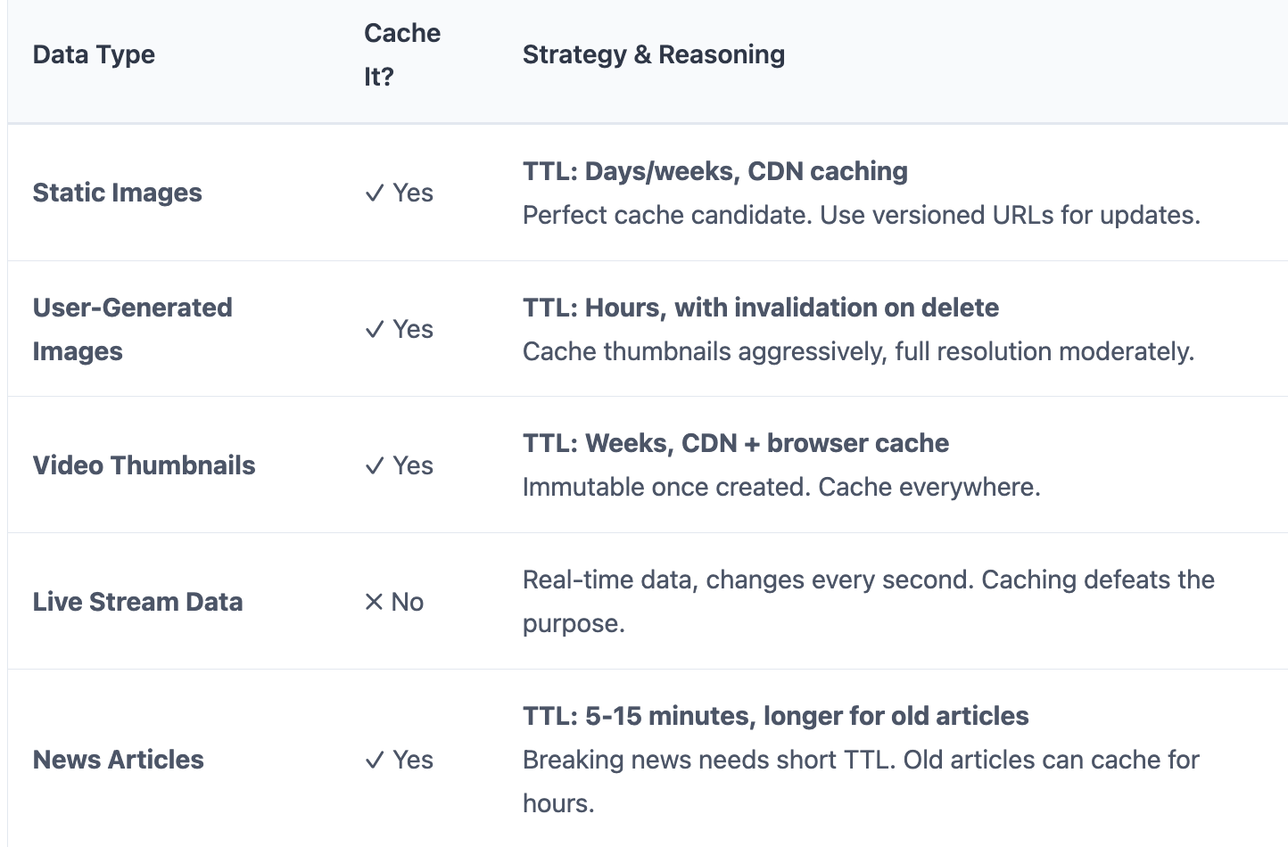Screen dimensions: 1288x847
Task: Click 'TTL: Weeks, CDN + browser cache' text
Action: pyautogui.click(x=736, y=443)
